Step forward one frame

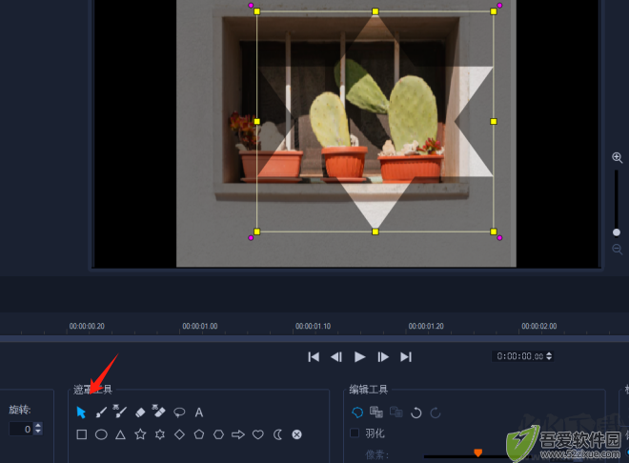[x=383, y=356]
